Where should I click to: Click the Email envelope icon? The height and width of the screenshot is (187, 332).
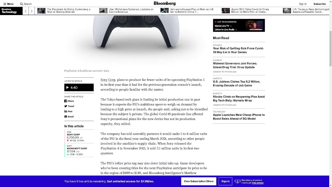pos(66,117)
